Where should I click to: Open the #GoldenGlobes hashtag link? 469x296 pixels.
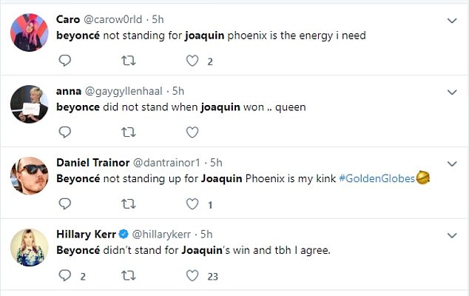coord(377,178)
